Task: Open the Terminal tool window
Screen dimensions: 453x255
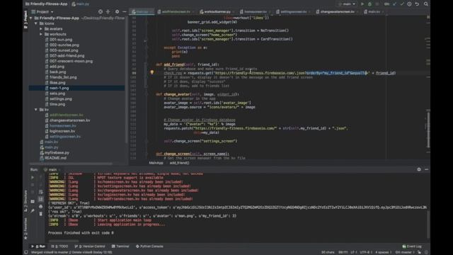Action: click(120, 246)
